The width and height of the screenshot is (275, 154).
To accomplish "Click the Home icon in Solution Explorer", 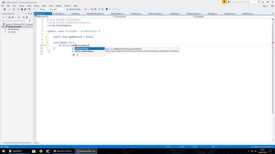I will [x=9, y=17].
